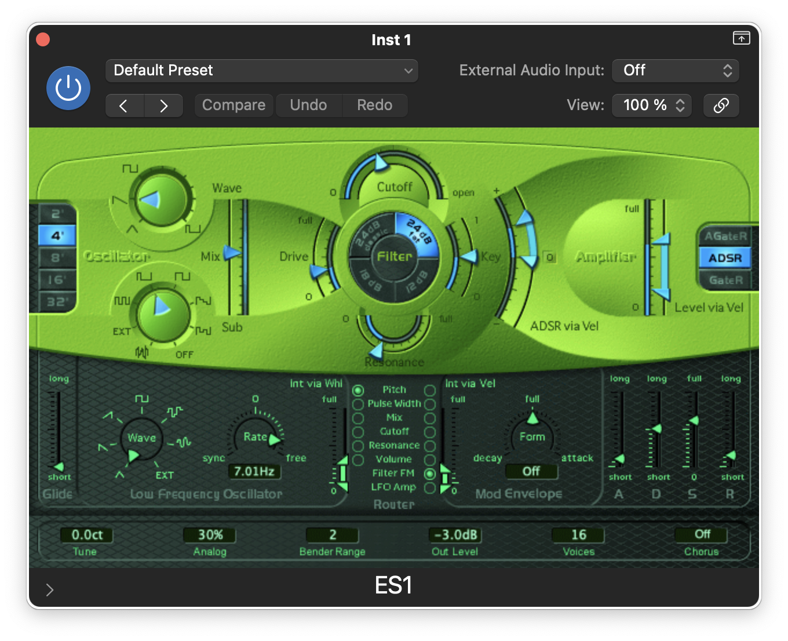Click the Decay D slider handle
The width and height of the screenshot is (788, 641).
coord(656,429)
